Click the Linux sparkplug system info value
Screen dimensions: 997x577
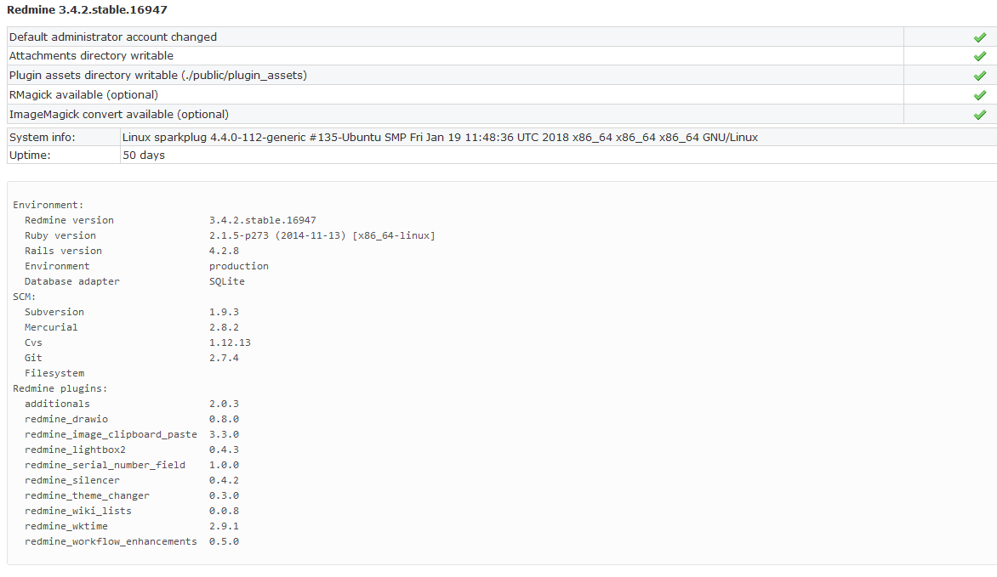440,138
